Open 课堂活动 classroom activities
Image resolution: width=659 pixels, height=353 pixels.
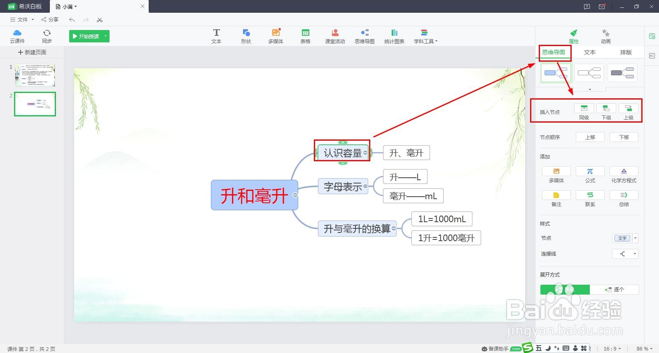click(x=335, y=36)
